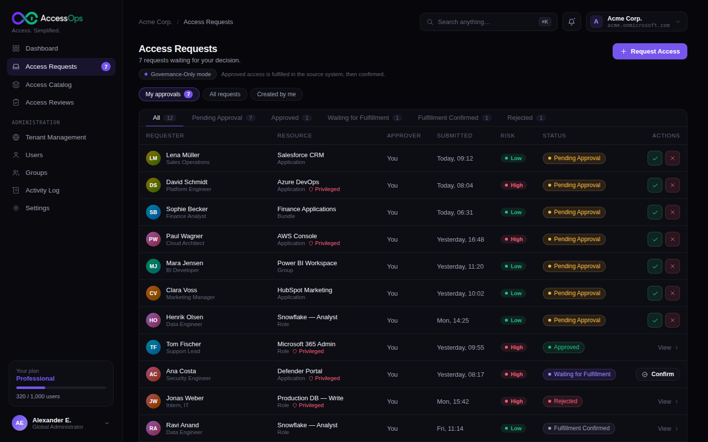Image resolution: width=708 pixels, height=442 pixels.
Task: Approve Sophie Becker's Finance Applications request
Action: 655,212
